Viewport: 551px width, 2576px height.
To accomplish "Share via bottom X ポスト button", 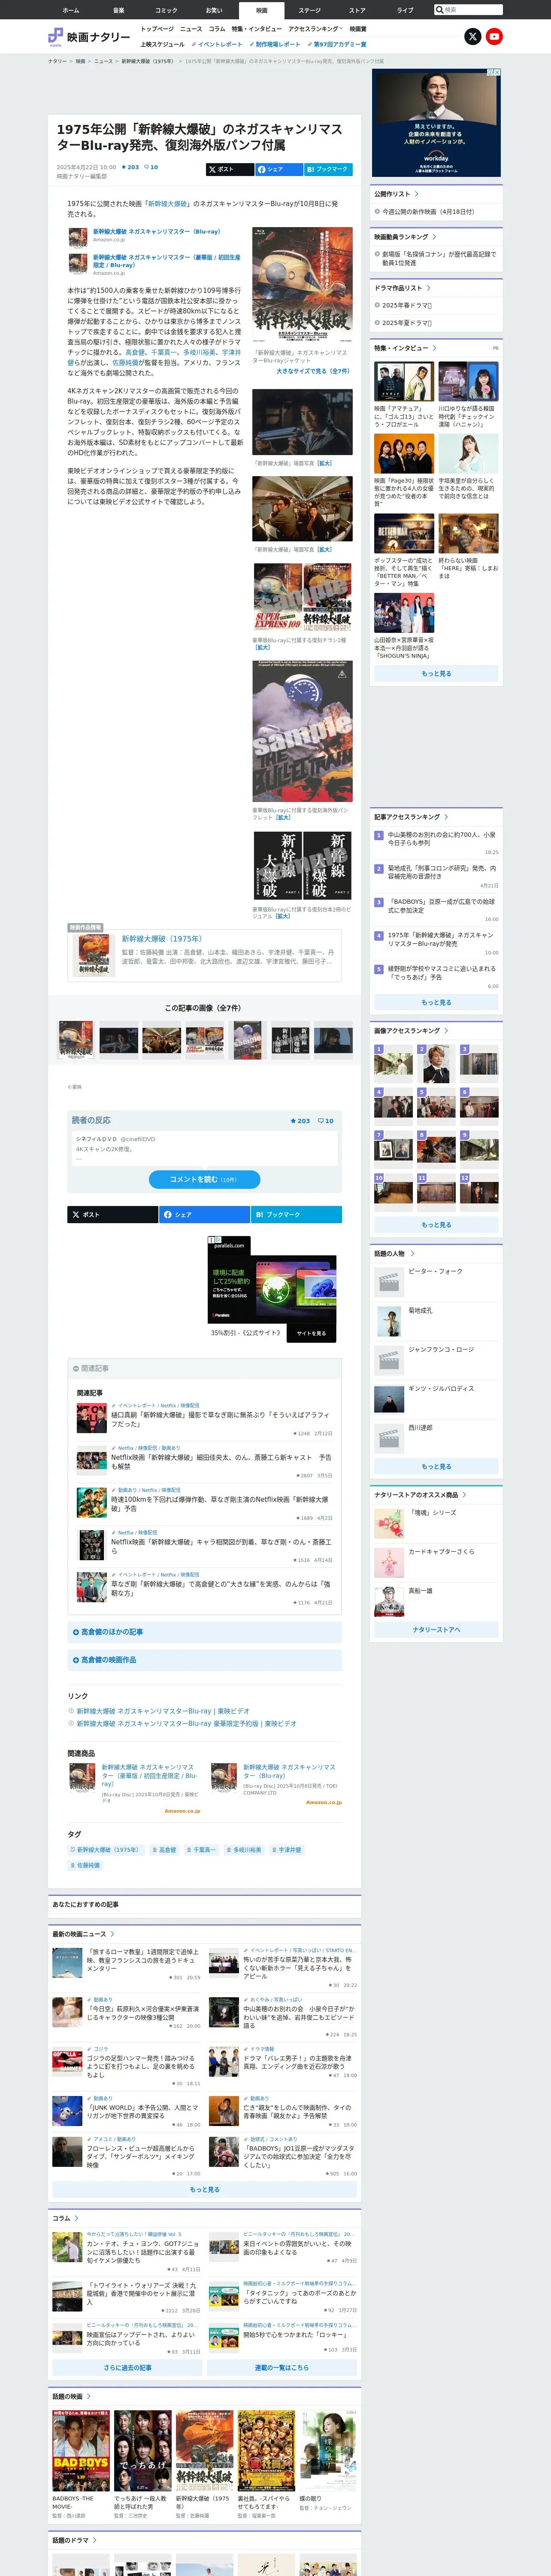I will pos(113,1214).
